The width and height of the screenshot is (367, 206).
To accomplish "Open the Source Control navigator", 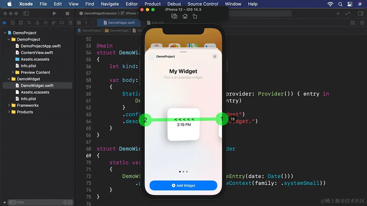I will pyautogui.click(x=13, y=23).
